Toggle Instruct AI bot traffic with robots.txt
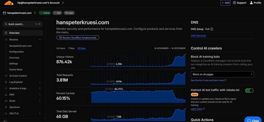Image resolution: width=264 pixels, height=122 pixels. tap(249, 91)
